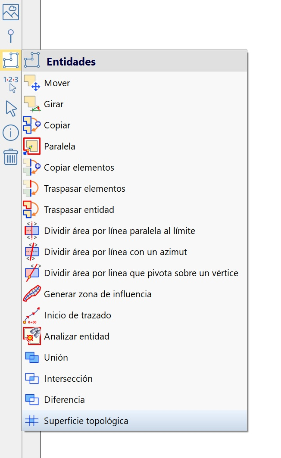Image resolution: width=281 pixels, height=458 pixels.
Task: Choose Copiar elementos option
Action: click(x=79, y=168)
